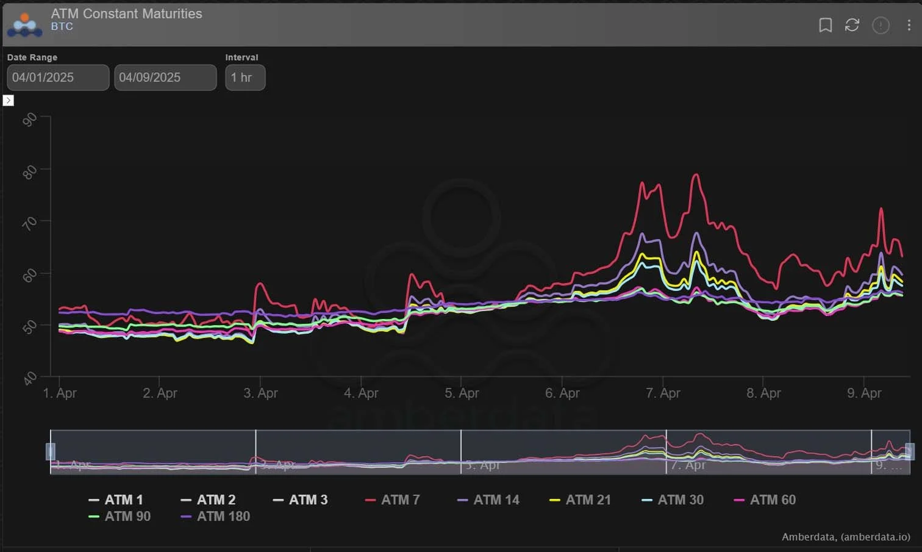This screenshot has width=922, height=552.
Task: Click the 9. Apr x-axis label
Action: coord(864,393)
